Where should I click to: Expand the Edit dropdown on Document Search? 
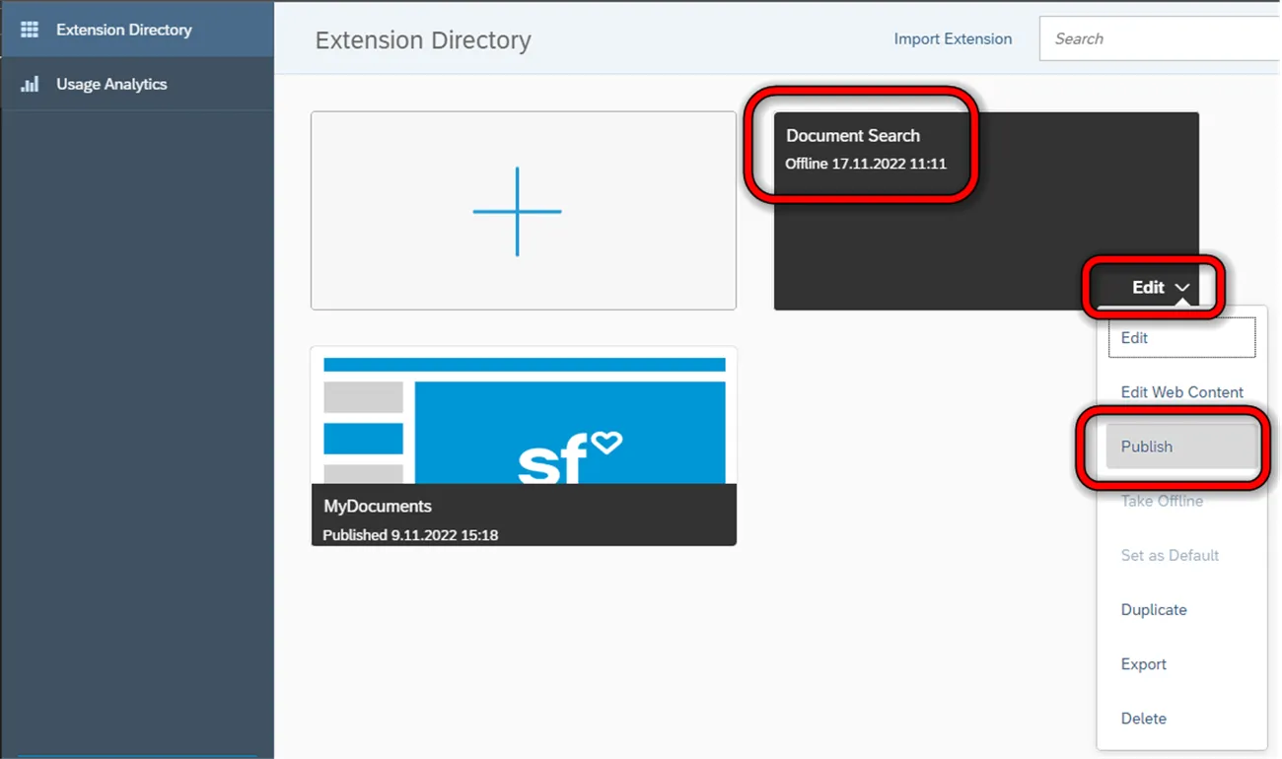click(x=1161, y=288)
